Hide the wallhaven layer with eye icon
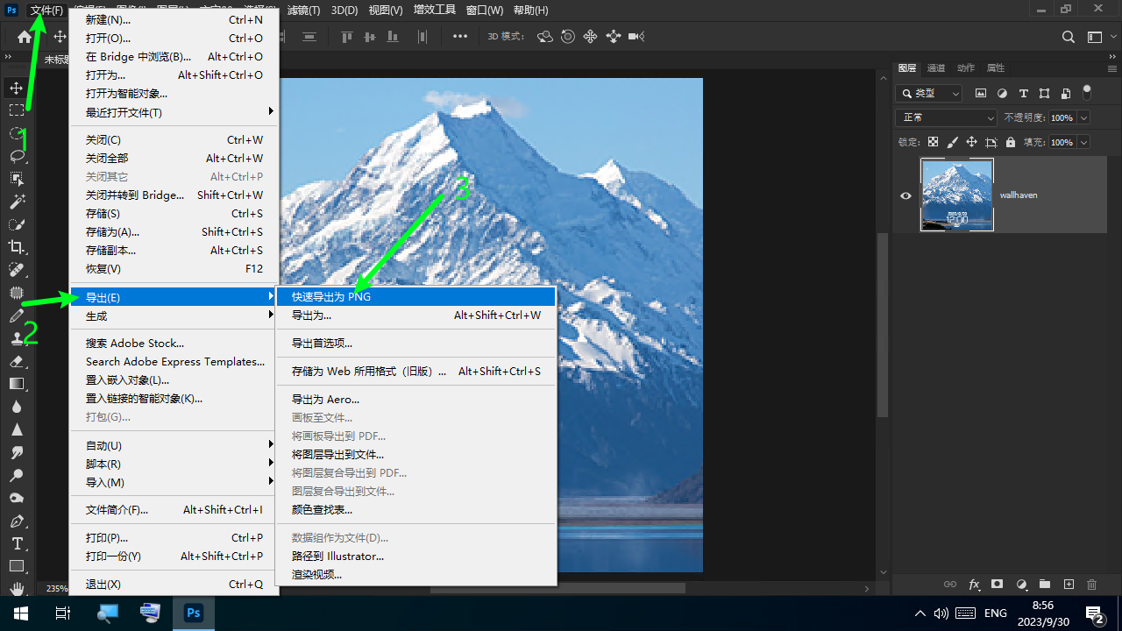Image resolution: width=1122 pixels, height=631 pixels. [x=906, y=195]
